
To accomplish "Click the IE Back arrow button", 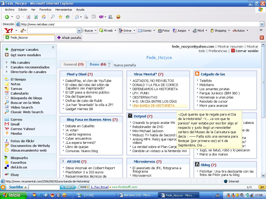I will 7,17.
